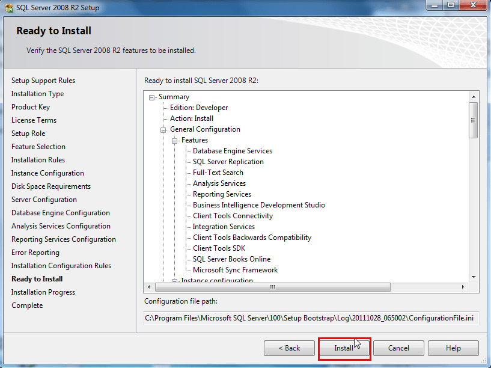491x368 pixels.
Task: Collapse the General Configuration node
Action: click(162, 129)
